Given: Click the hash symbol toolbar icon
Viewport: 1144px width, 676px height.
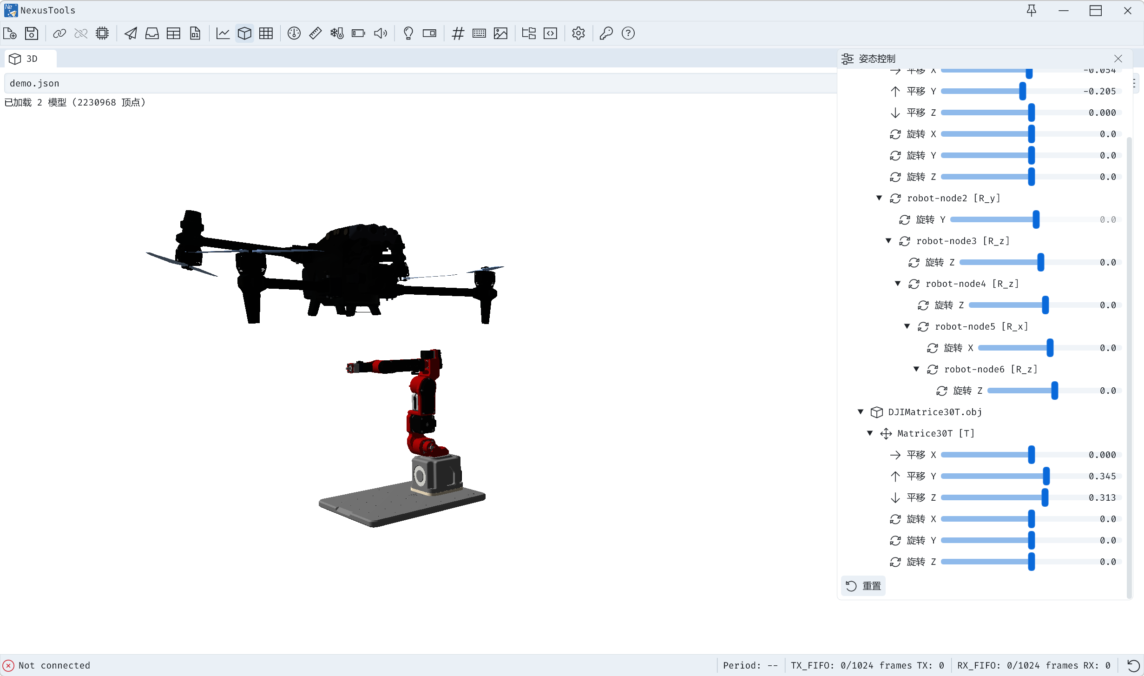Looking at the screenshot, I should (x=458, y=33).
